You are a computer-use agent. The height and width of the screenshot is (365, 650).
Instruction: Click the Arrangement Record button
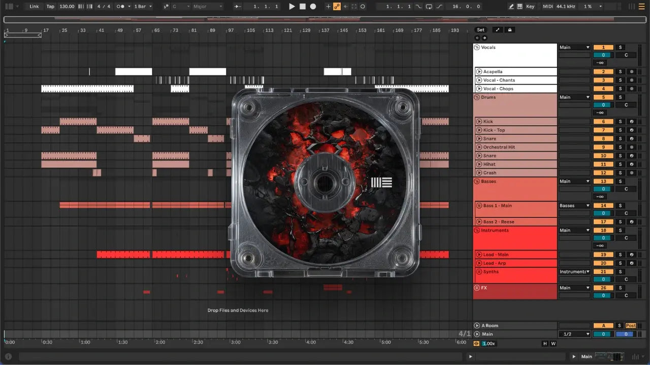[313, 7]
